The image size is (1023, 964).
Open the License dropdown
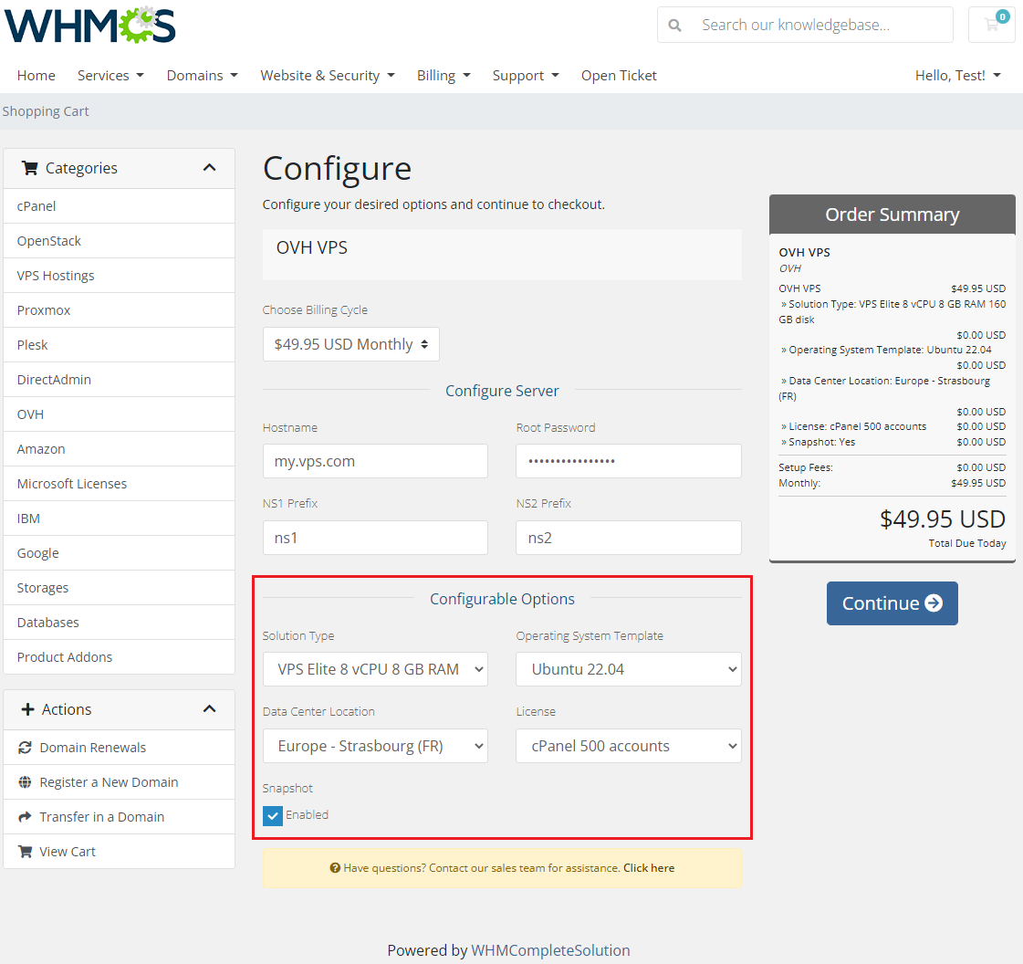pos(628,745)
